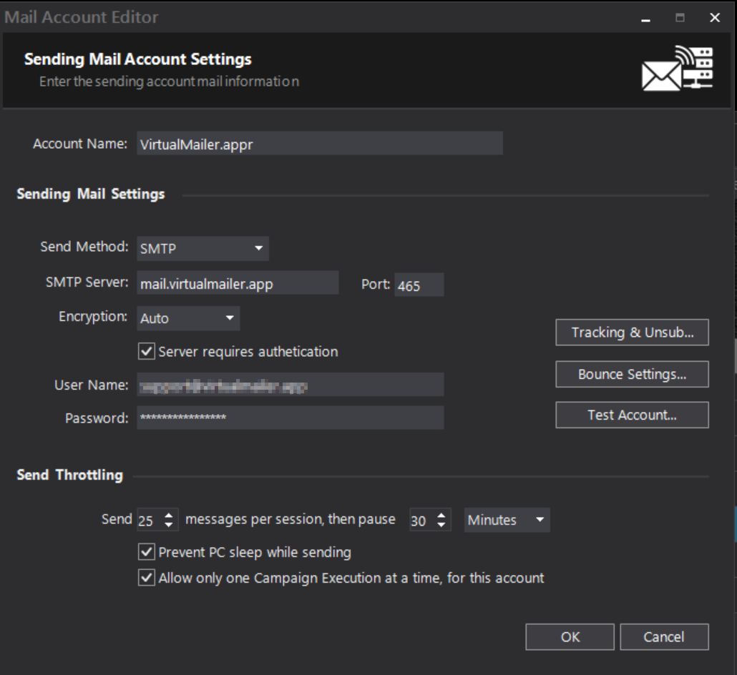This screenshot has width=737, height=675.
Task: Click the Send Throttling section label
Action: 70,475
